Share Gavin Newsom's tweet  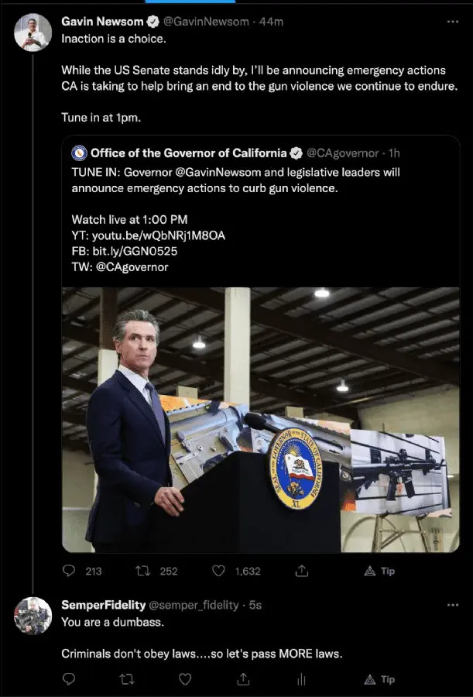coord(302,571)
